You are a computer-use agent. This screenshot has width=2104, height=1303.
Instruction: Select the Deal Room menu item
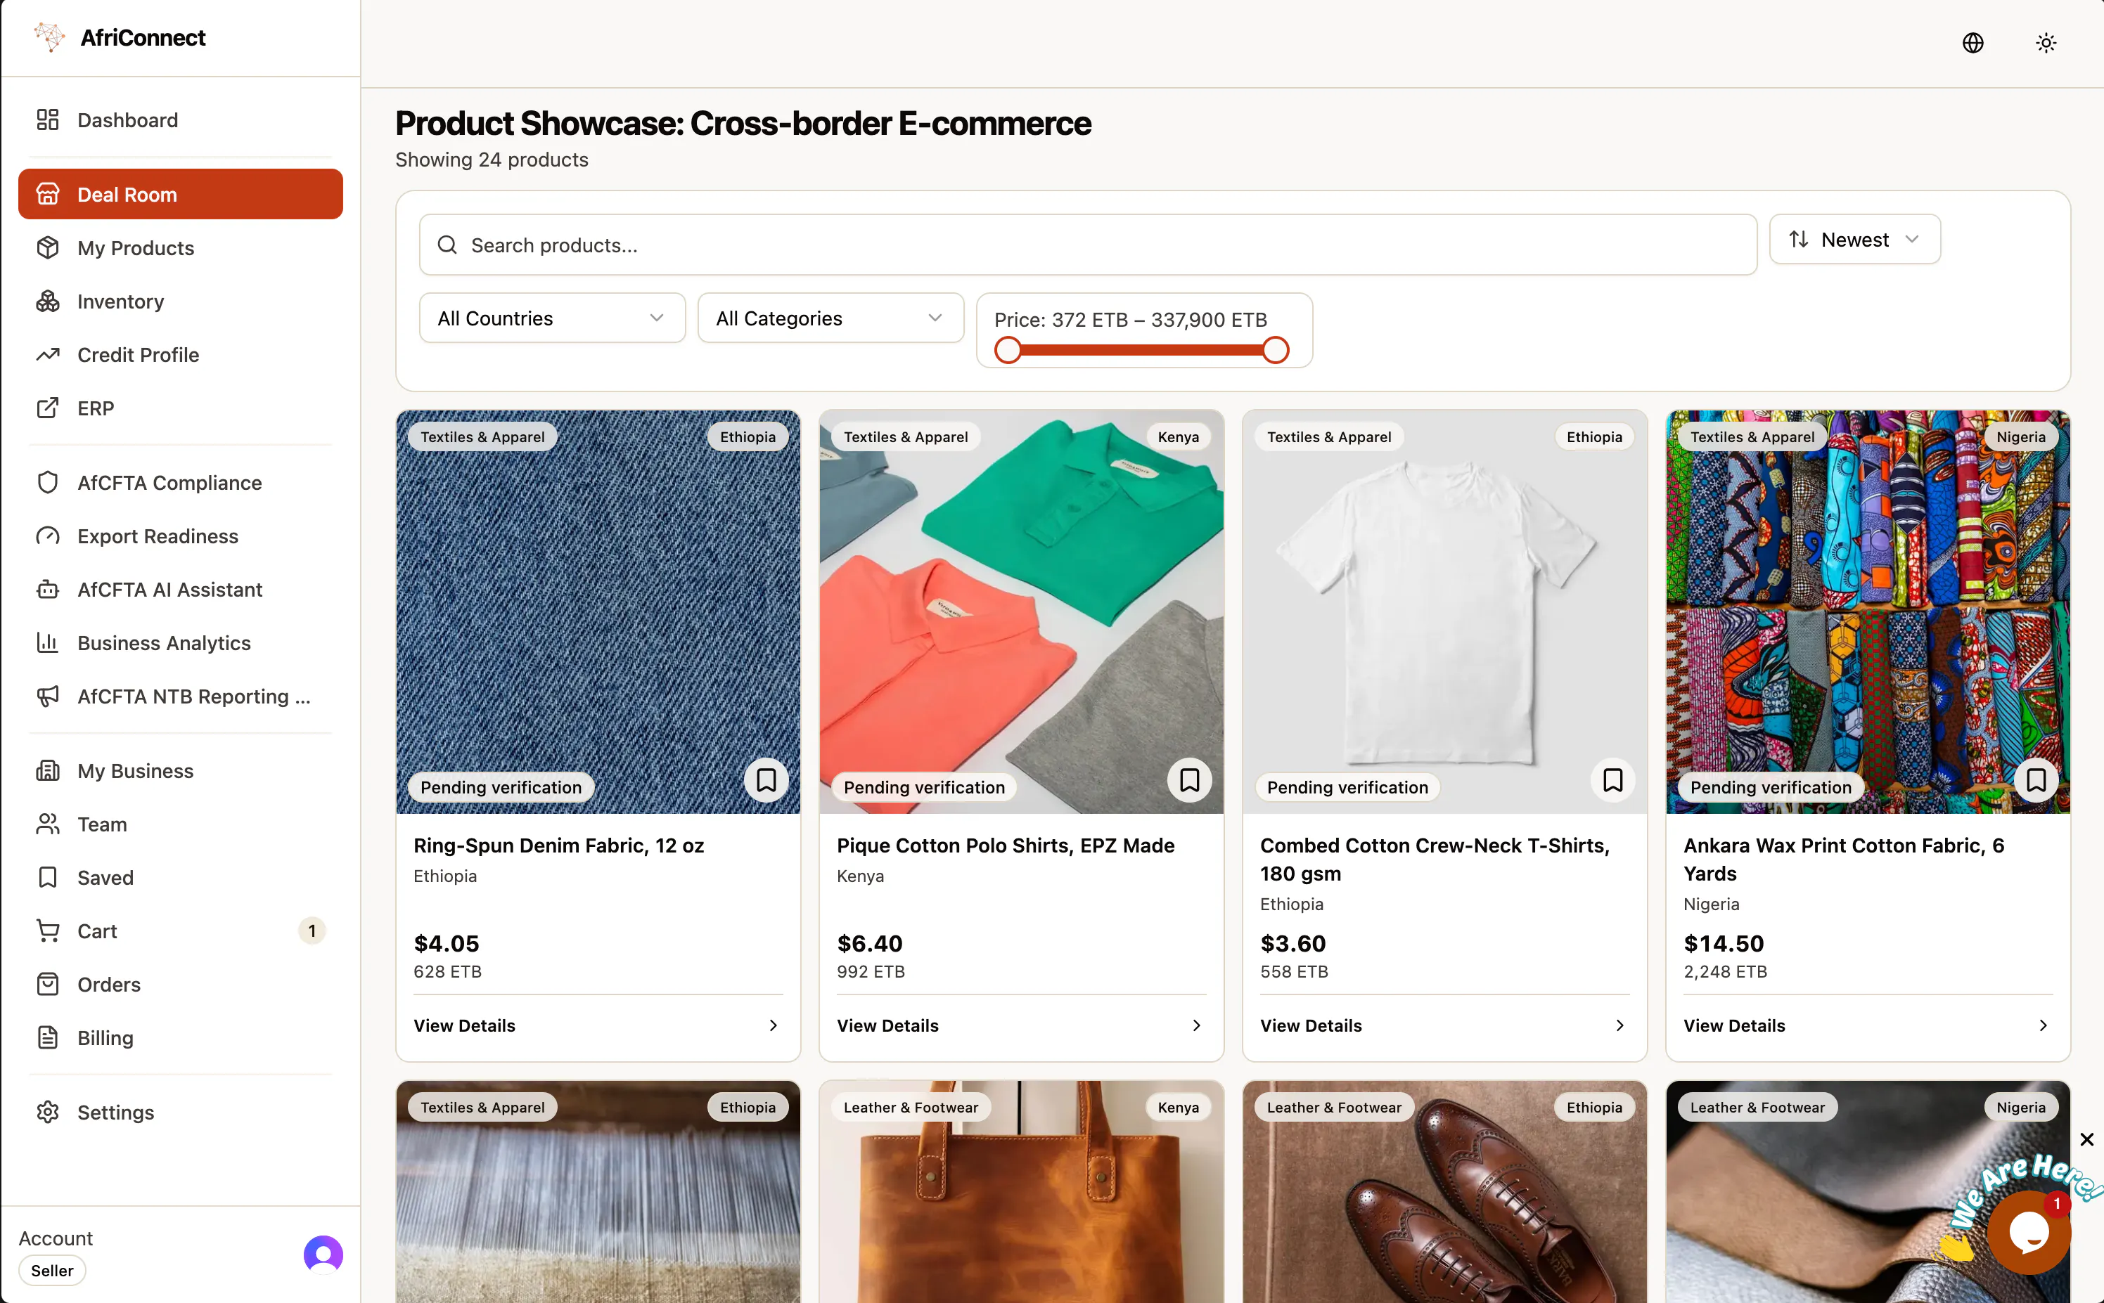click(180, 195)
